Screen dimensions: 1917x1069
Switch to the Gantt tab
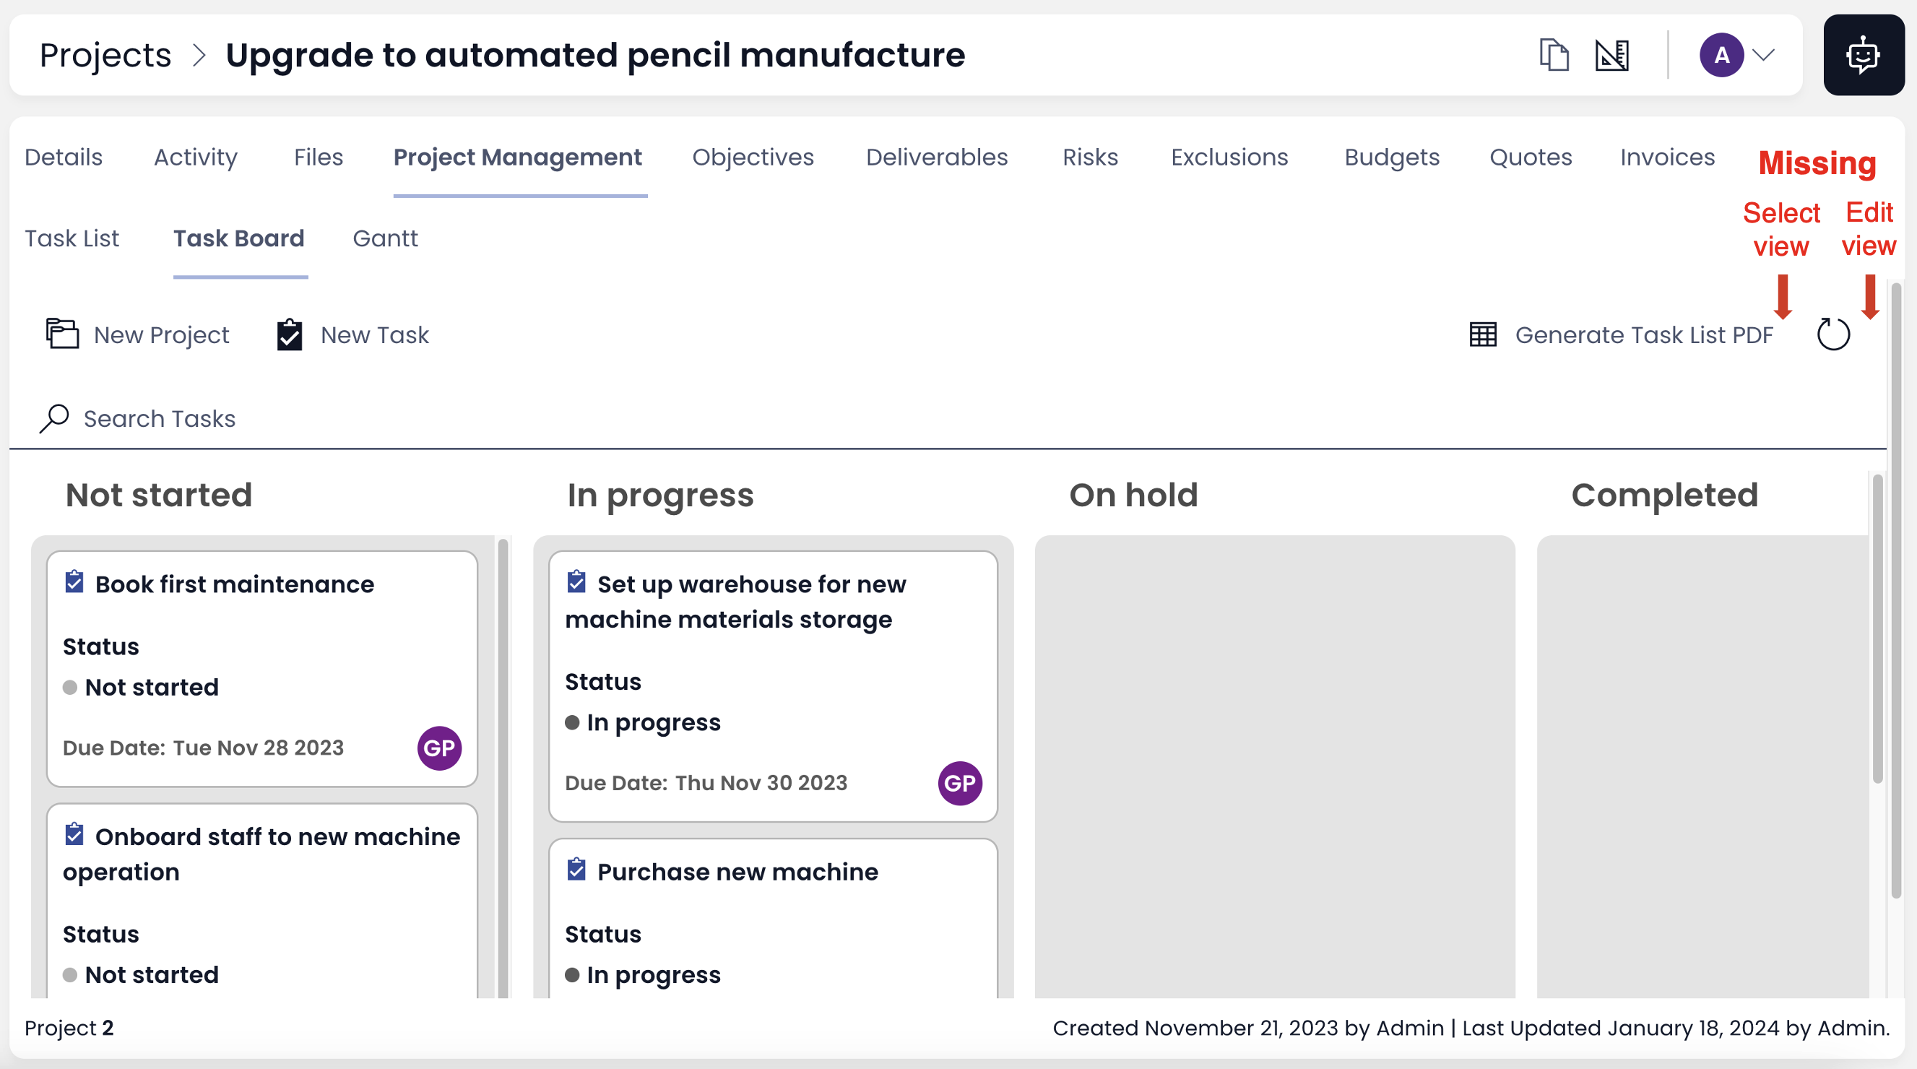click(x=385, y=239)
